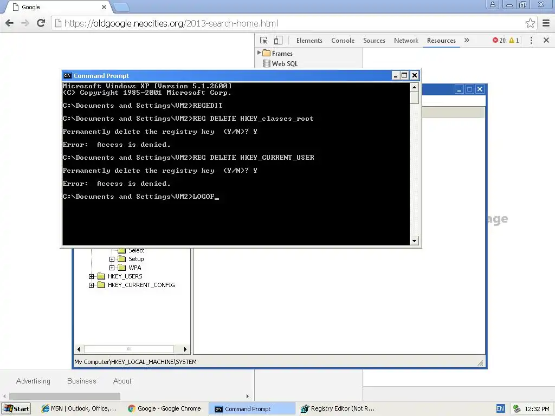Click the DevTools red error count
The width and height of the screenshot is (555, 416).
coord(499,40)
